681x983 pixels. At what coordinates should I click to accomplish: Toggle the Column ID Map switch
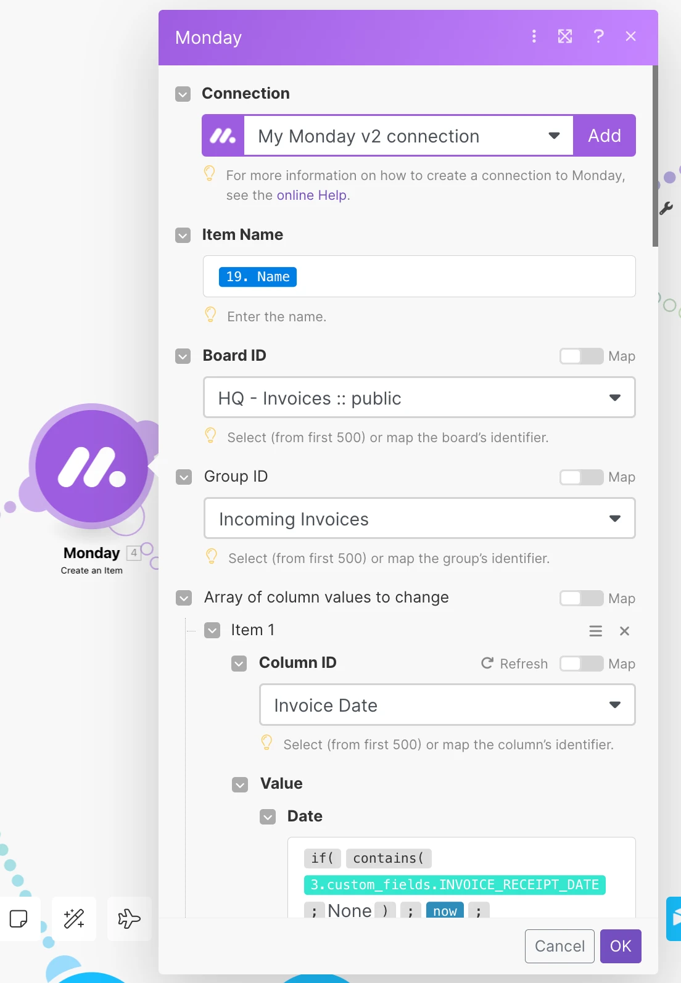pyautogui.click(x=582, y=664)
